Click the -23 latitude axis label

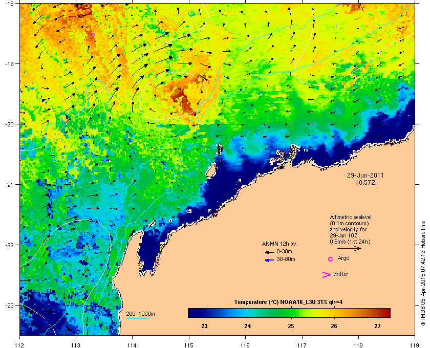click(x=9, y=305)
